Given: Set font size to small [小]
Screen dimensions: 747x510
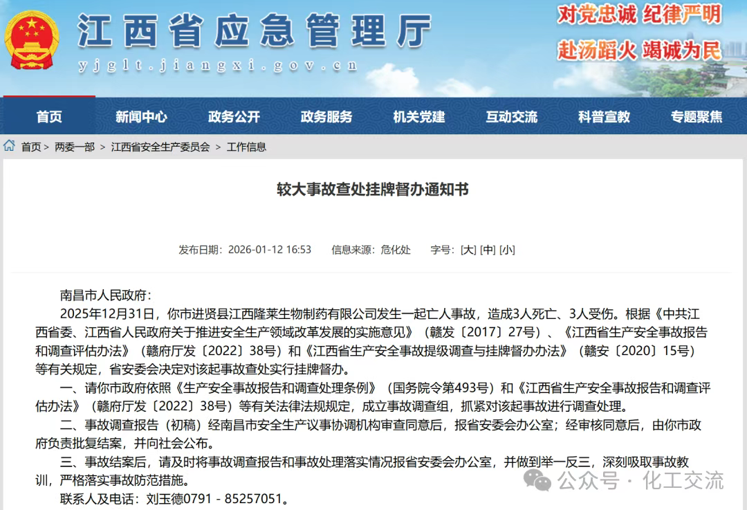Looking at the screenshot, I should 507,250.
